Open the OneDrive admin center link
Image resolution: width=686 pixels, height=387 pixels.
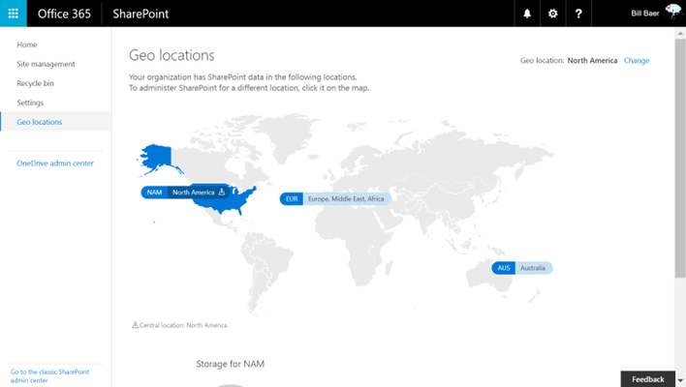(x=55, y=164)
